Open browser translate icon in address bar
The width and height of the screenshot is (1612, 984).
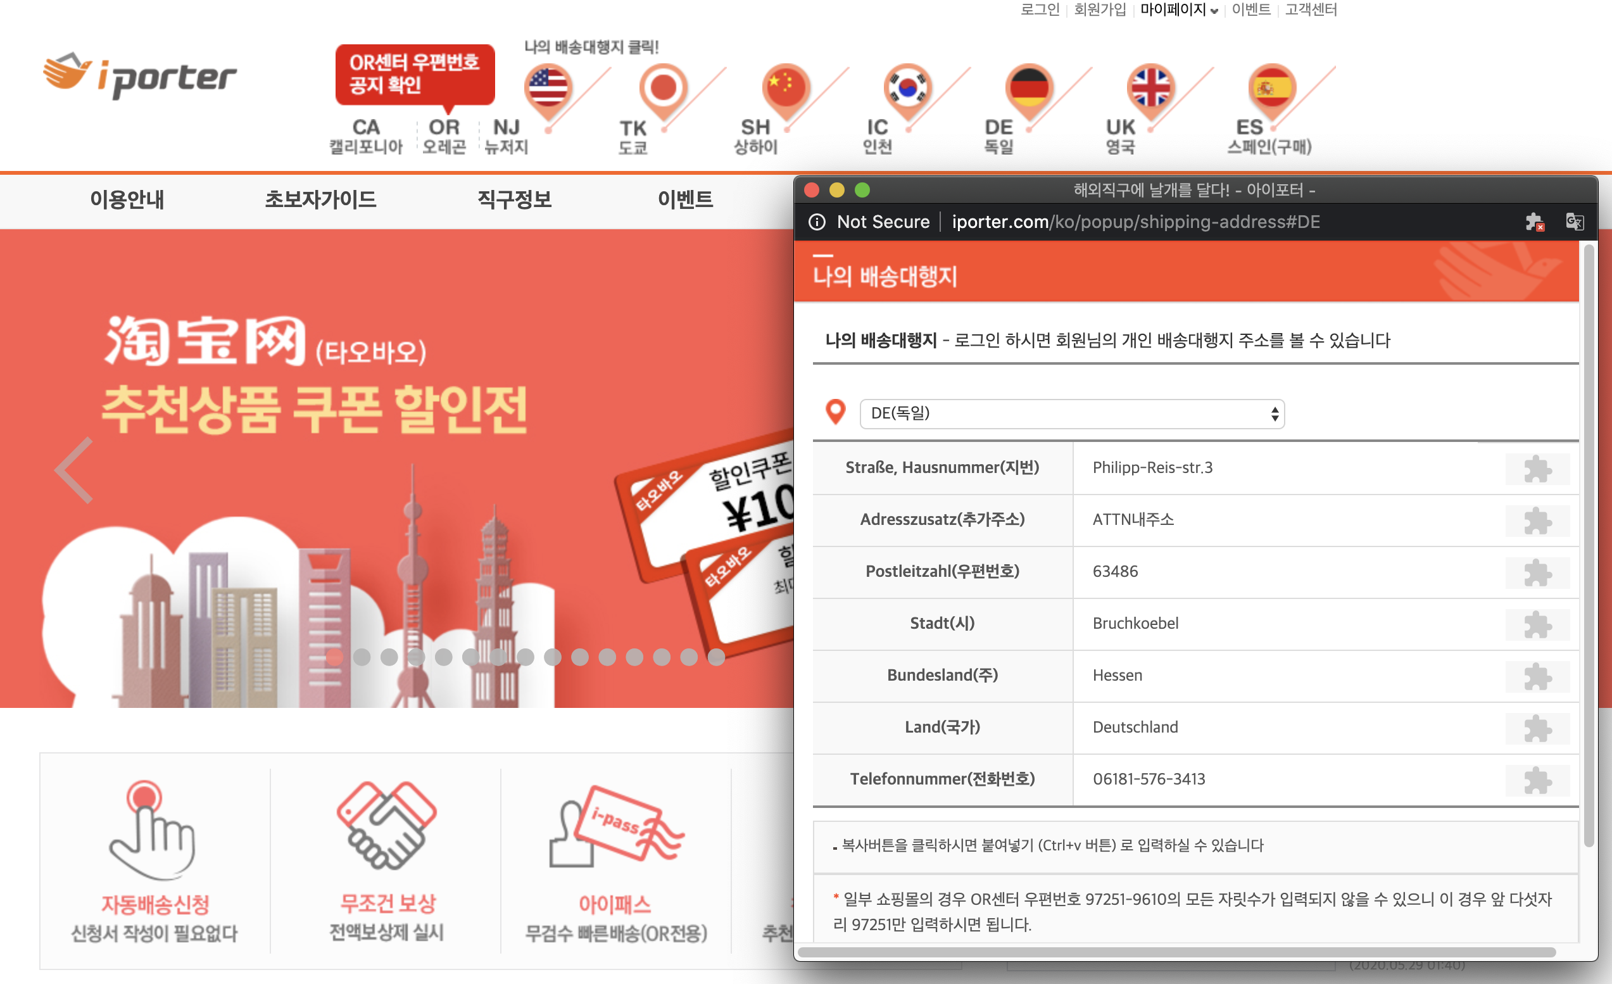pos(1574,222)
